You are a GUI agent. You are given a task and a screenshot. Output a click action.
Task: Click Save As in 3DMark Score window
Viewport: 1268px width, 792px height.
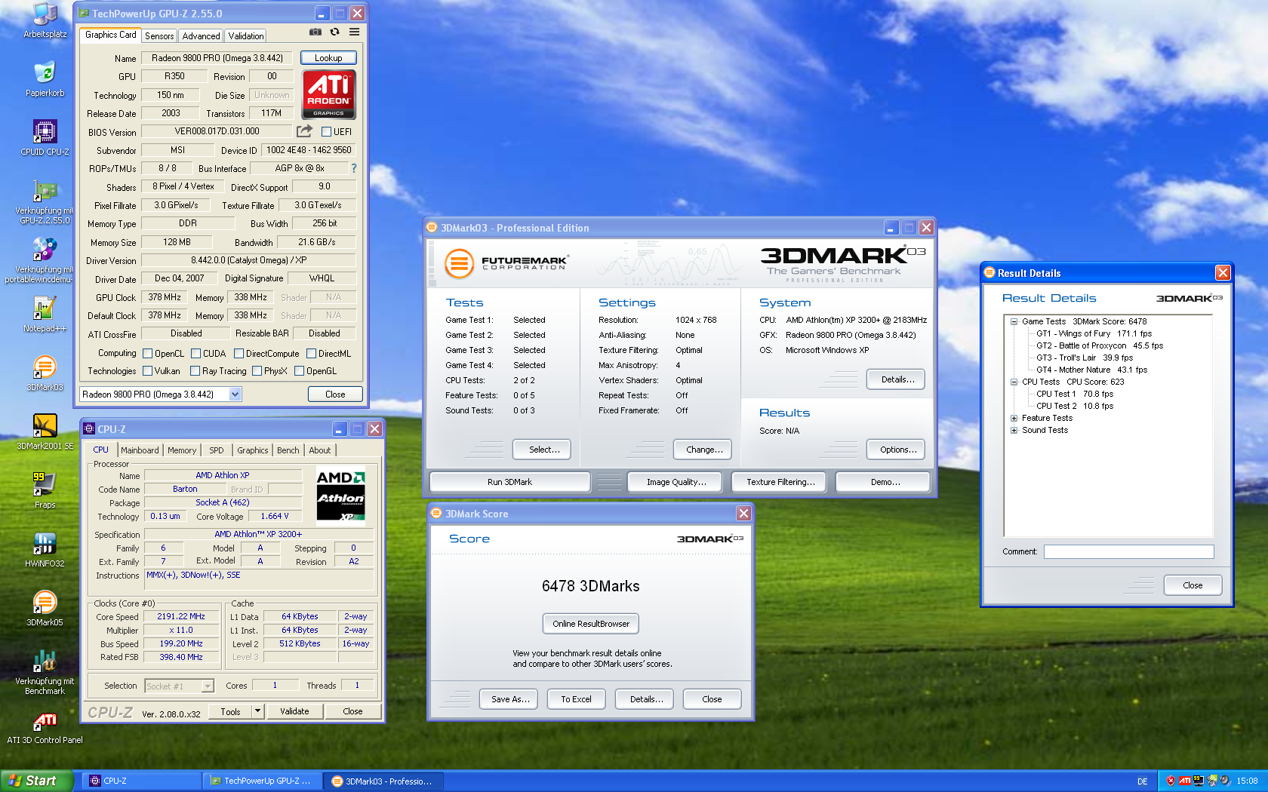(x=509, y=699)
